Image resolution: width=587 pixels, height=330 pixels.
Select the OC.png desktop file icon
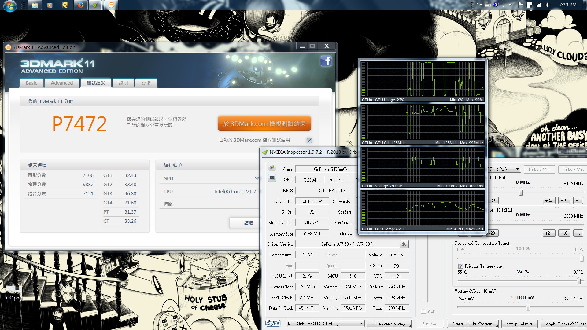(14, 292)
